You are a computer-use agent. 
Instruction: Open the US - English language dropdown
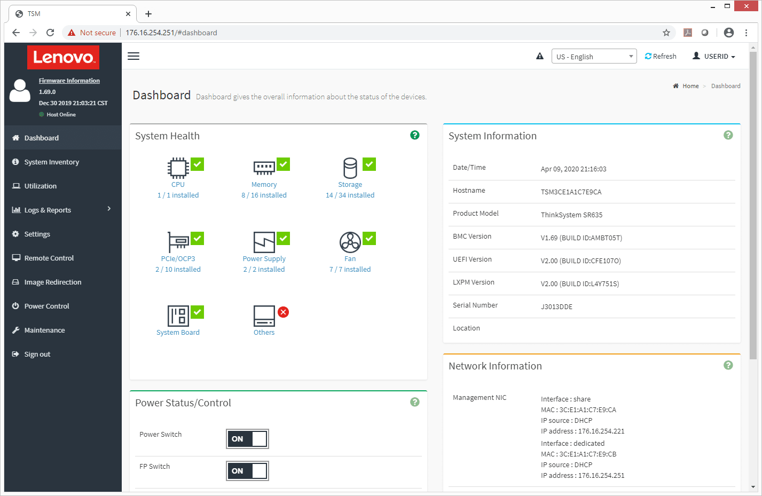[x=594, y=56]
